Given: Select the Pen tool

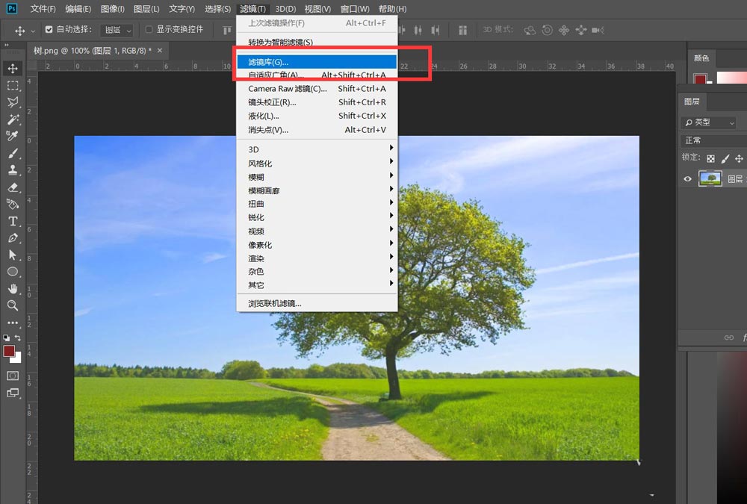Looking at the screenshot, I should pos(13,238).
